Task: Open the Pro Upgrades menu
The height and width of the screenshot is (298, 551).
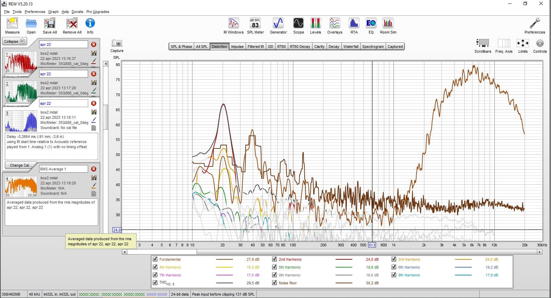Action: (98, 12)
